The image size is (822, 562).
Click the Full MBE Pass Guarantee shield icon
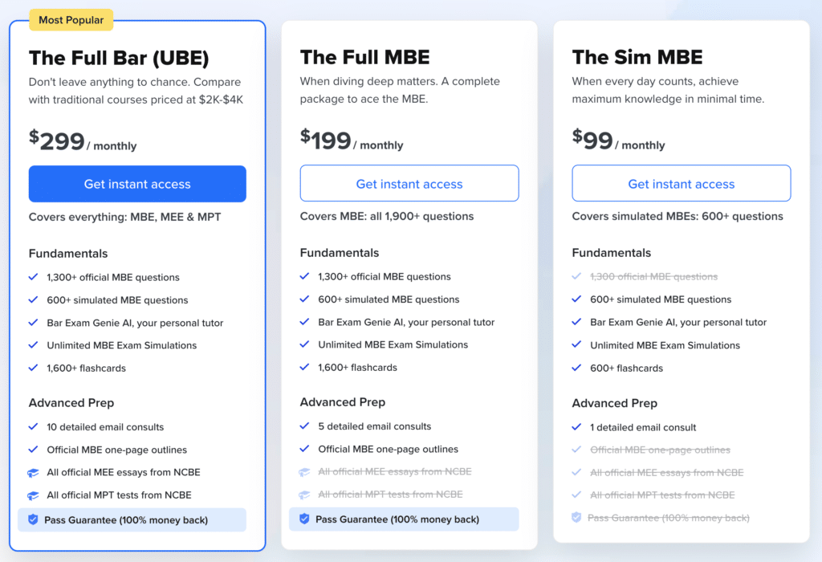(x=304, y=519)
